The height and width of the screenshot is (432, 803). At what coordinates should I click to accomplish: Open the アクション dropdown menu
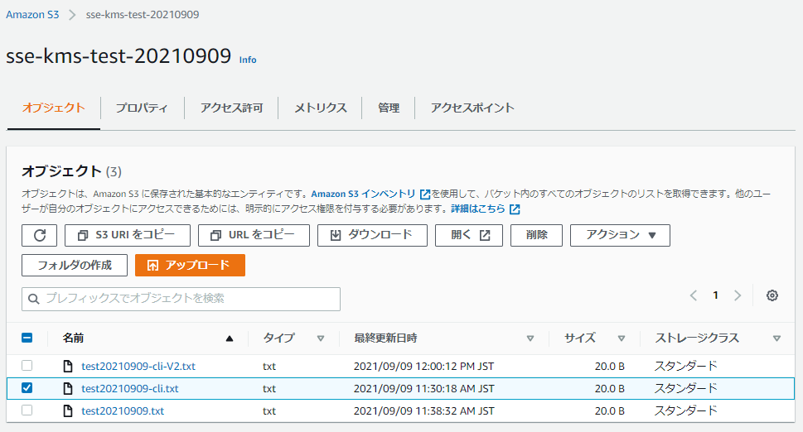pos(620,235)
